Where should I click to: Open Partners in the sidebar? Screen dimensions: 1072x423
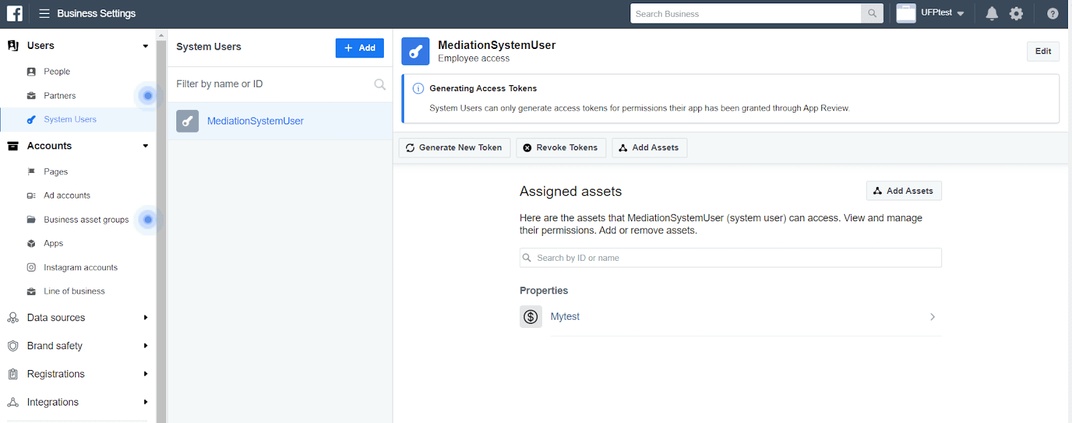[x=60, y=96]
